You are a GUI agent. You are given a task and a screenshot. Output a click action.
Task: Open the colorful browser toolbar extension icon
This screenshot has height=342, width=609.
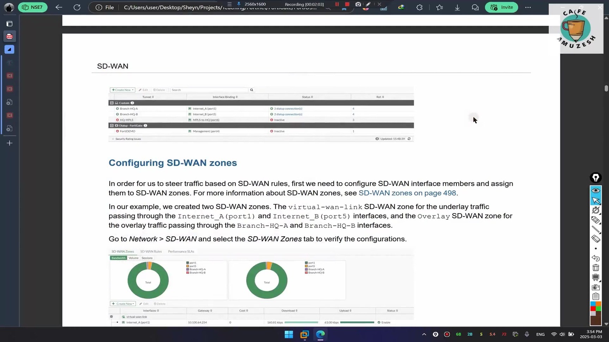[401, 7]
